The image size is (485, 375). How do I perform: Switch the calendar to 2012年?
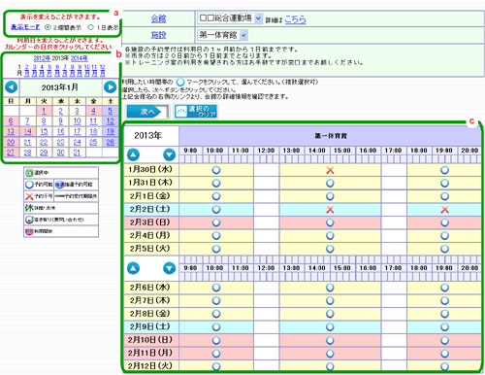(x=42, y=58)
